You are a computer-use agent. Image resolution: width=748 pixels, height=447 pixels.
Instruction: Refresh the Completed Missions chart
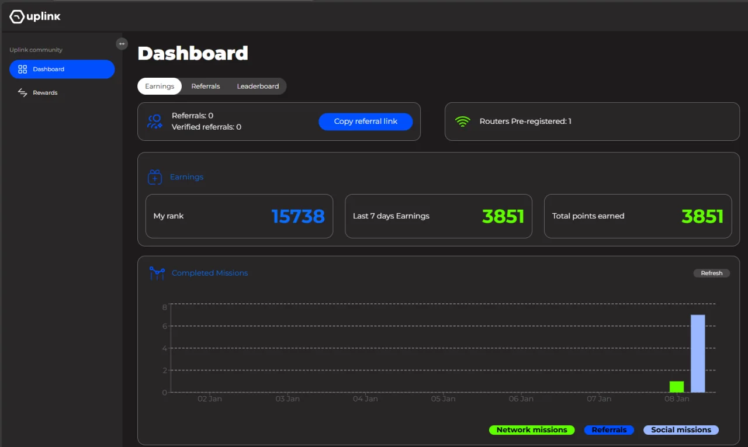712,273
